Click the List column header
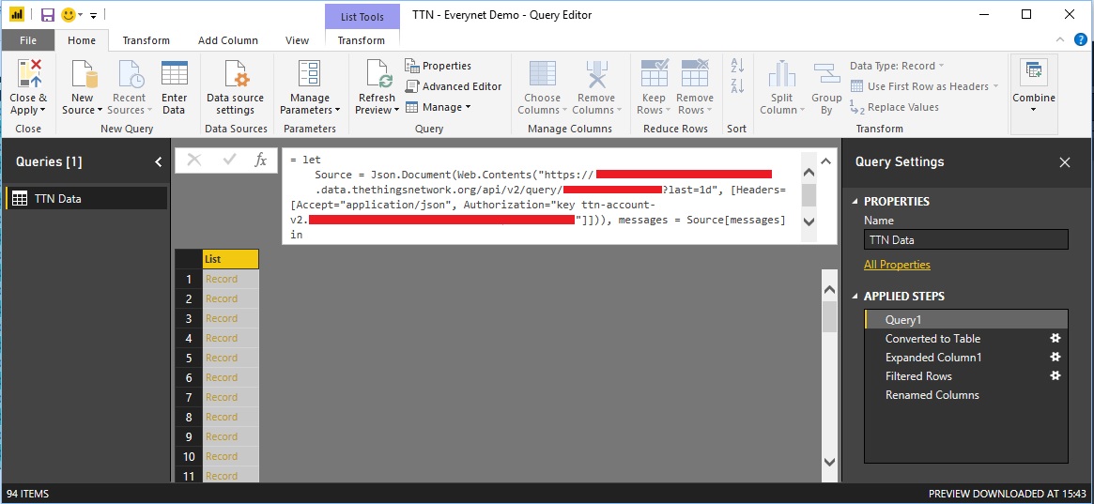This screenshot has width=1094, height=504. coord(231,259)
